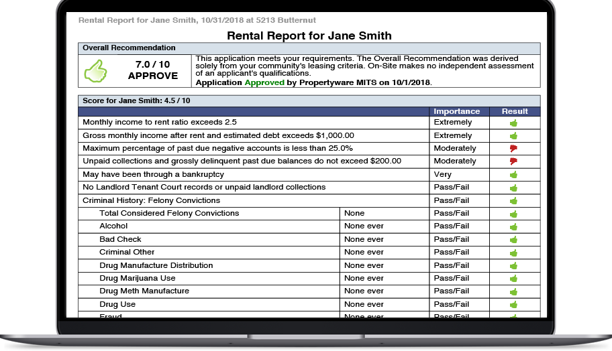Click 'None ever' in the Criminal Other row
612x351 pixels.
[364, 252]
